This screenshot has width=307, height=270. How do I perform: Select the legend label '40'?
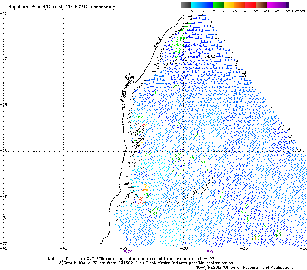tap(266, 11)
